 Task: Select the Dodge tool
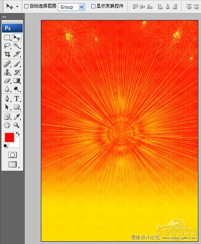click(x=16, y=89)
